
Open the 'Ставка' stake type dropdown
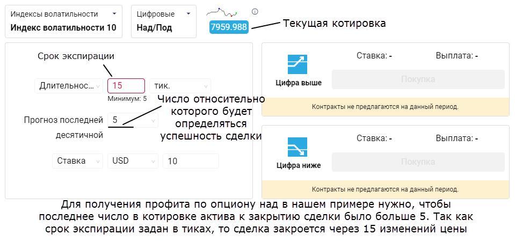(77, 161)
